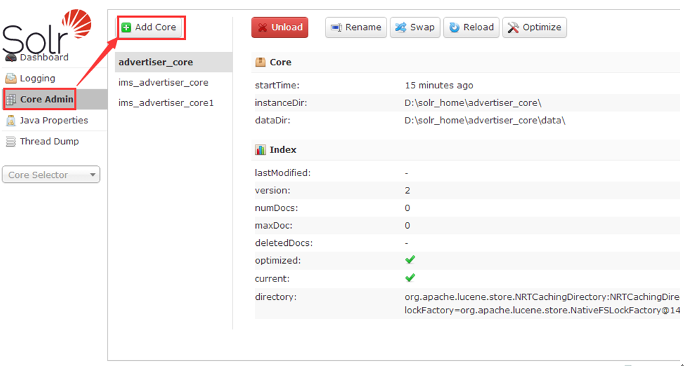Click the Logging notepad icon

(11, 78)
